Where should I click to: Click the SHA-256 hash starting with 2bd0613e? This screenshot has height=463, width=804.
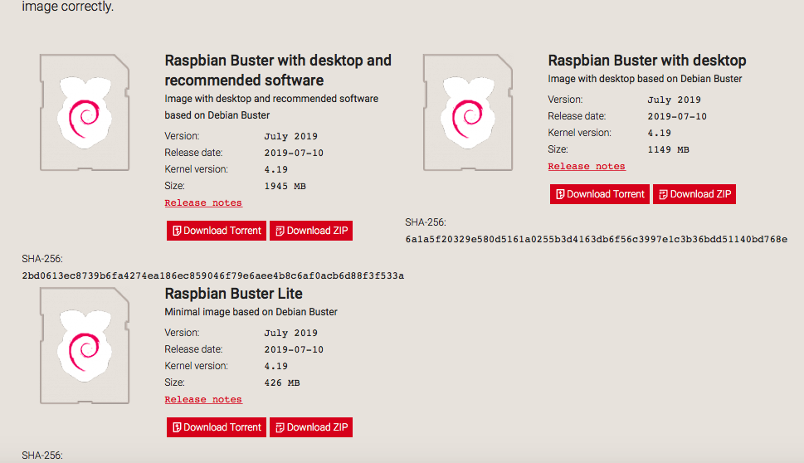[x=212, y=275]
